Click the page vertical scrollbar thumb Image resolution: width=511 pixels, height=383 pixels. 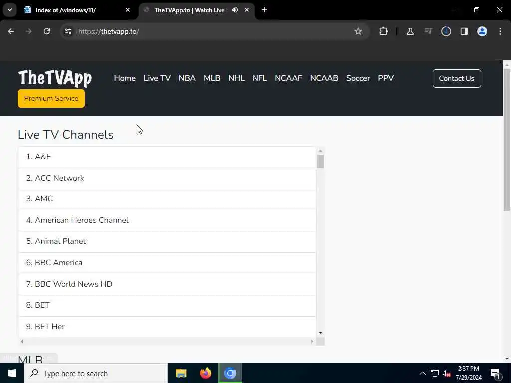coord(507,140)
